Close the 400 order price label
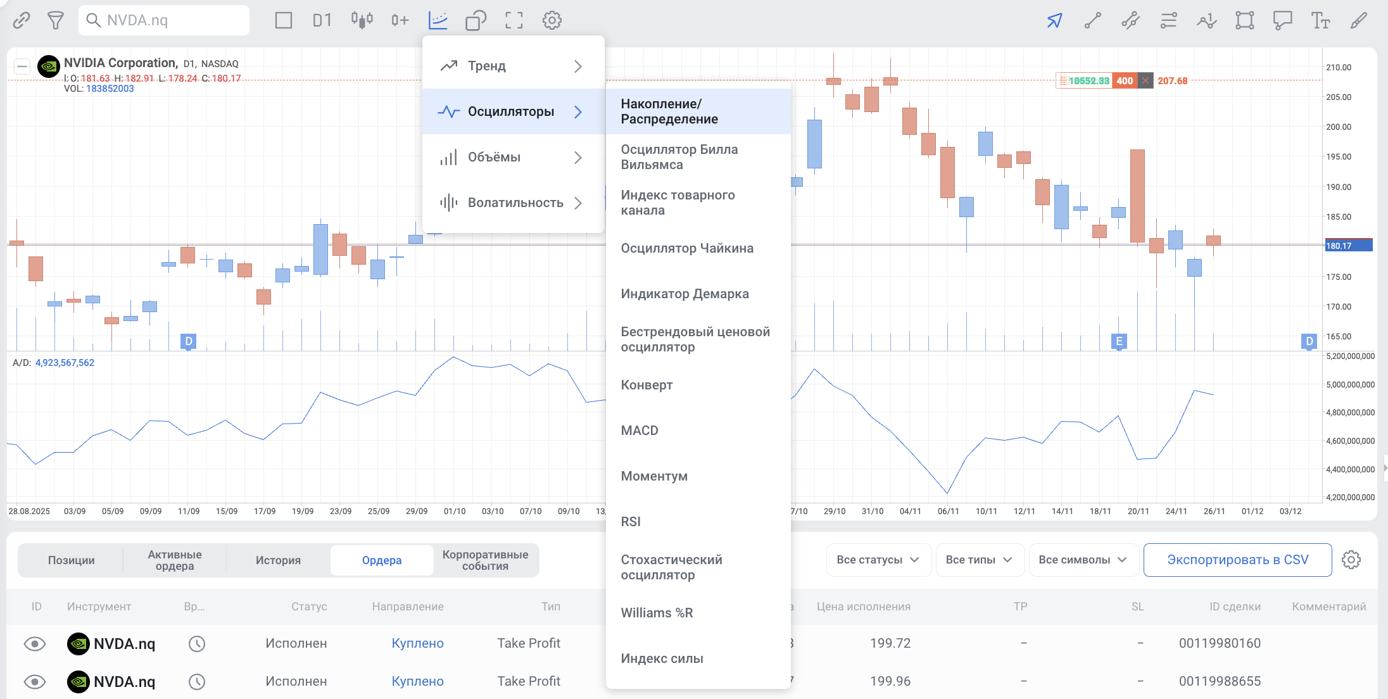The height and width of the screenshot is (699, 1388). (1145, 80)
